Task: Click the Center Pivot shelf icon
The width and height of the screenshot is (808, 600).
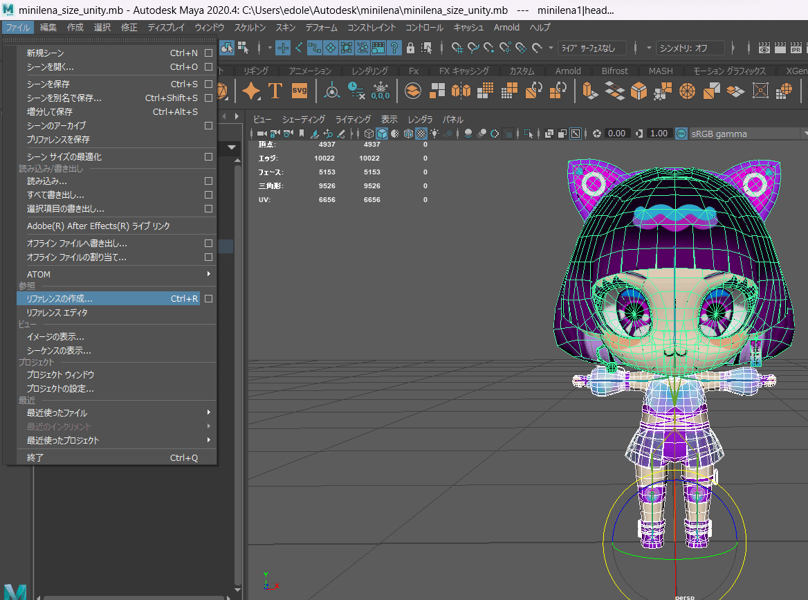Action: tap(332, 91)
